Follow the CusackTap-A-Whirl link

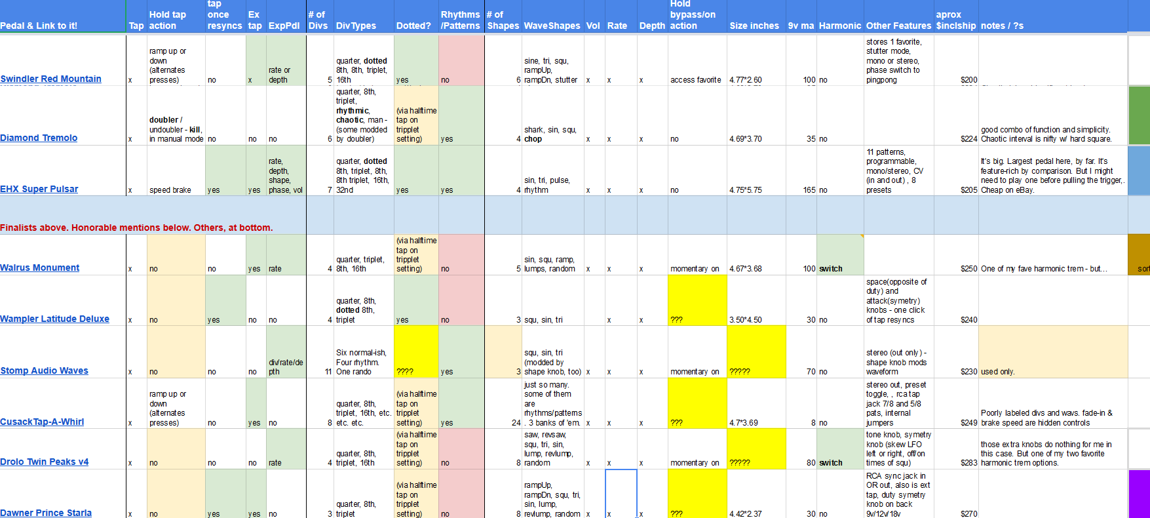42,422
